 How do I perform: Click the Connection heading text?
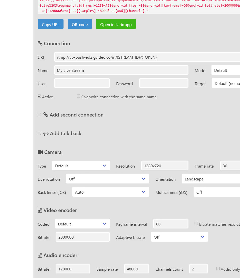[x=57, y=43]
